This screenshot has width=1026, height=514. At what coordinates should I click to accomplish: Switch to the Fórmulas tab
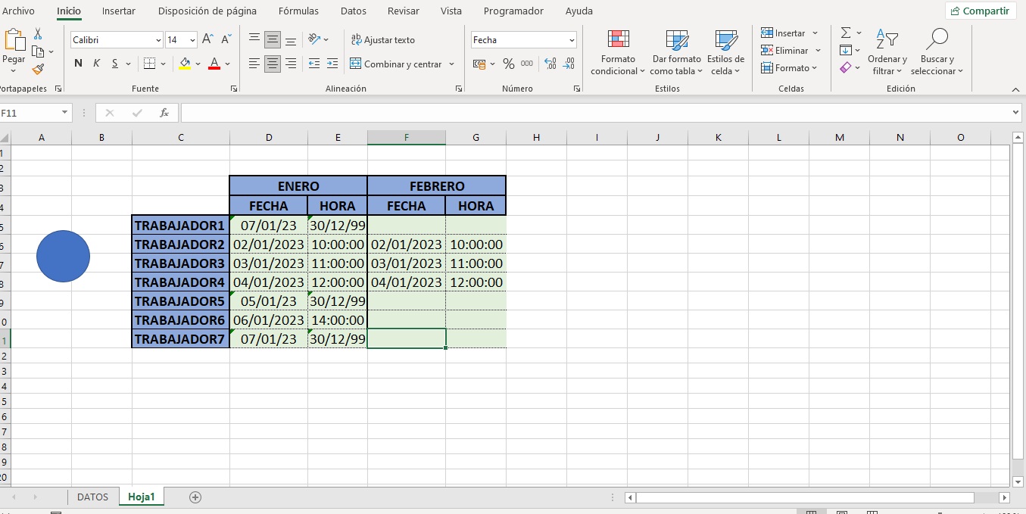298,11
